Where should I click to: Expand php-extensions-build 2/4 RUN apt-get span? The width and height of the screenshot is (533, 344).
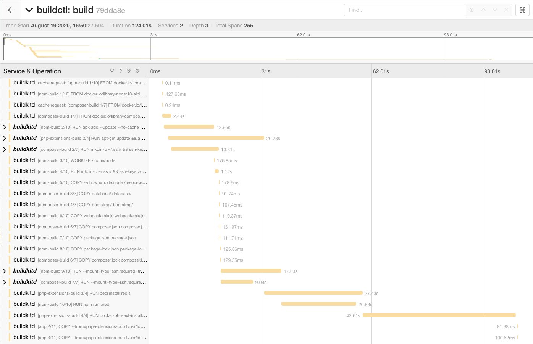click(5, 138)
